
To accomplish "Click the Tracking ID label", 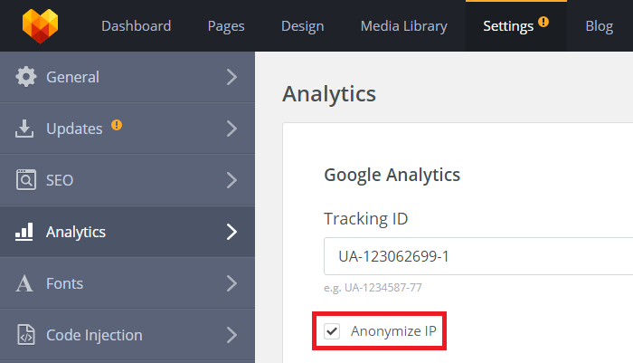I will click(365, 219).
